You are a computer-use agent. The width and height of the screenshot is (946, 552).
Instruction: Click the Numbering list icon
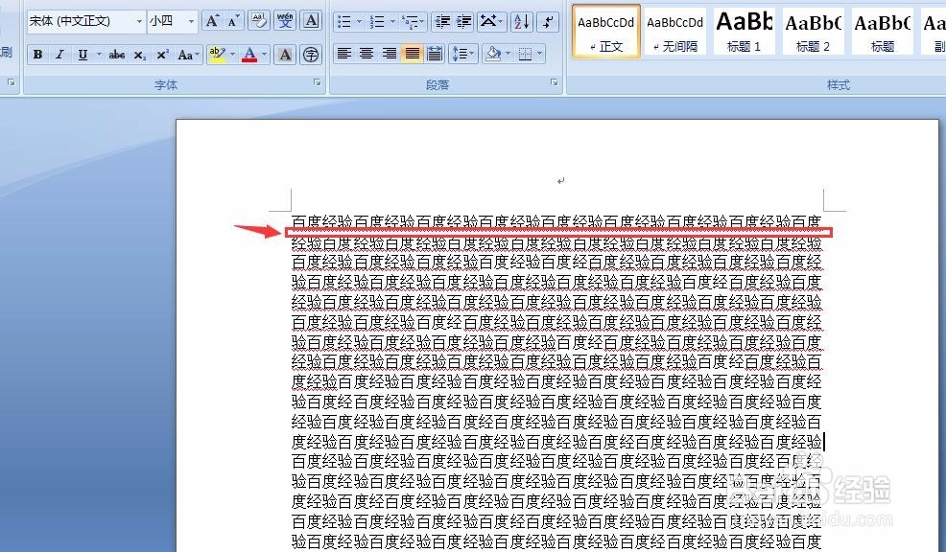click(377, 22)
